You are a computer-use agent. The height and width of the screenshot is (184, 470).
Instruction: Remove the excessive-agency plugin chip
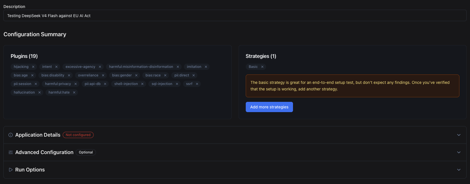100,67
